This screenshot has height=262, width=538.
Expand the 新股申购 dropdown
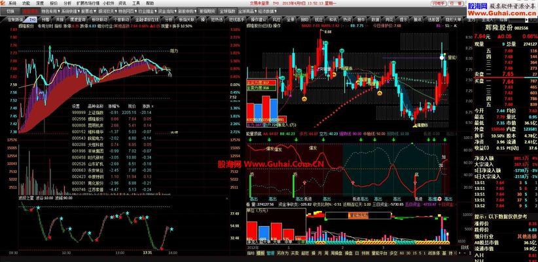(187, 11)
